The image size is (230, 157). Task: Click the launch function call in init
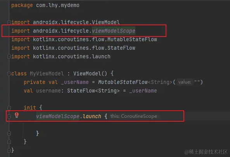pos(92,117)
